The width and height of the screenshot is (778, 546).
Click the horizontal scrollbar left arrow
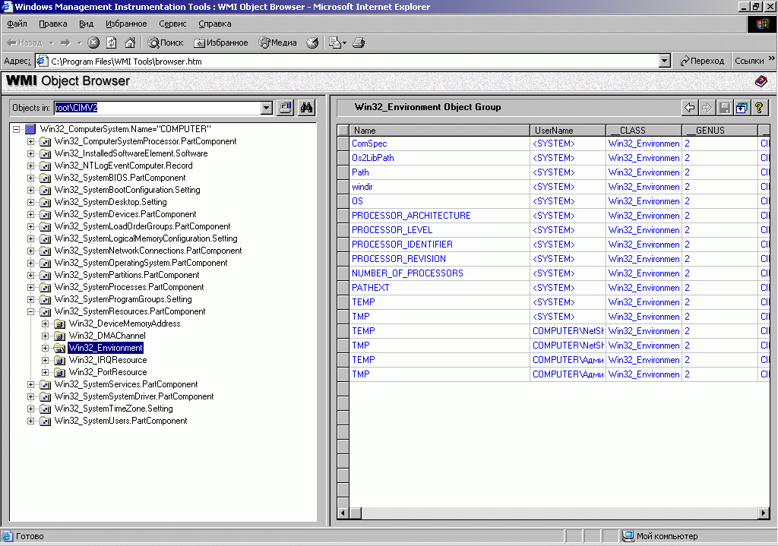coord(343,513)
